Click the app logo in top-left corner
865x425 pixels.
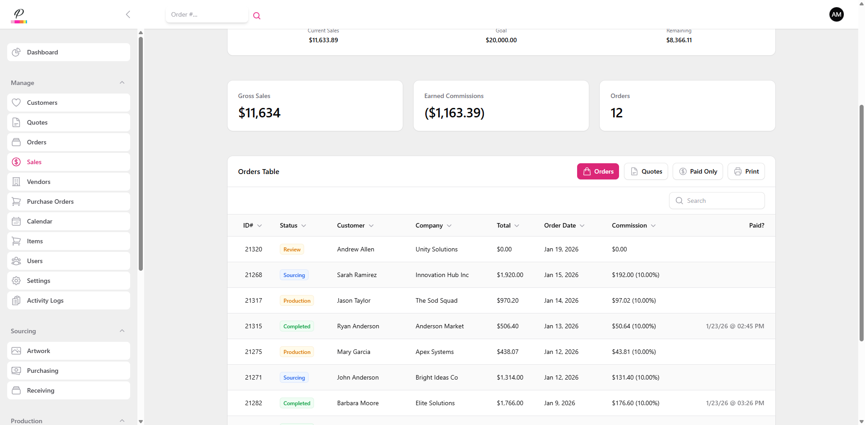(19, 15)
